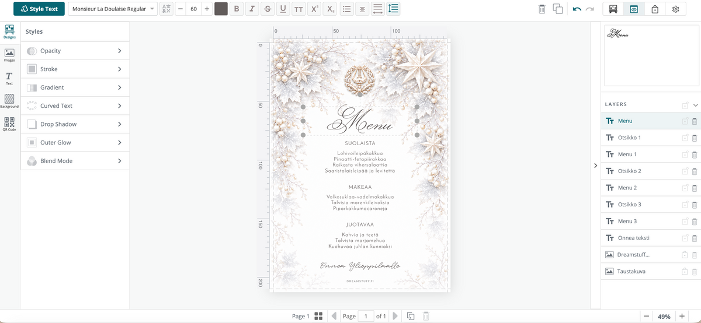Delete selected element with top toolbar trash
The image size is (701, 323).
point(542,9)
